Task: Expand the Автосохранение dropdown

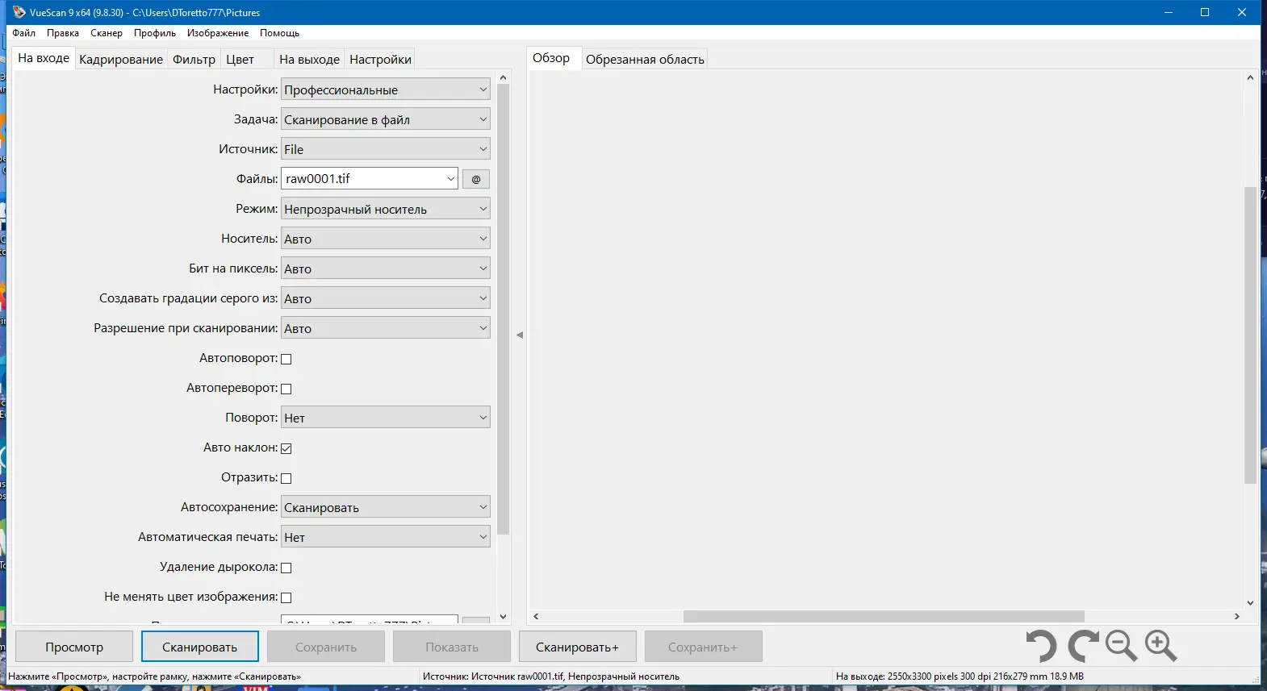Action: pos(386,507)
